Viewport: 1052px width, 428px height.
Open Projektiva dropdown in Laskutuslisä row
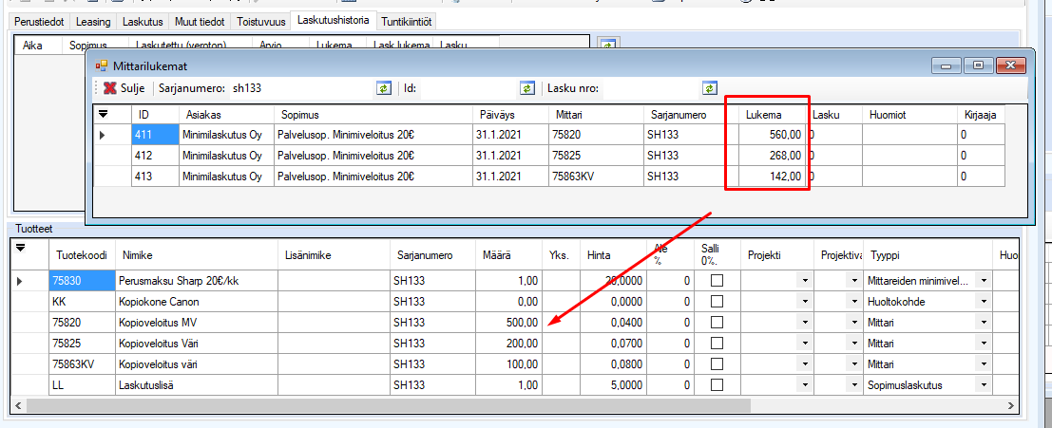click(855, 384)
